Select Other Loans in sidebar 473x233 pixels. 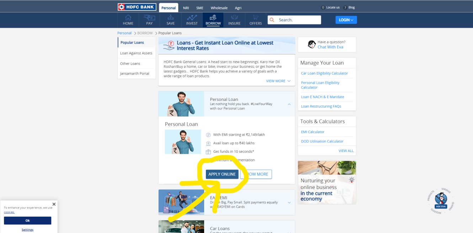(137, 64)
